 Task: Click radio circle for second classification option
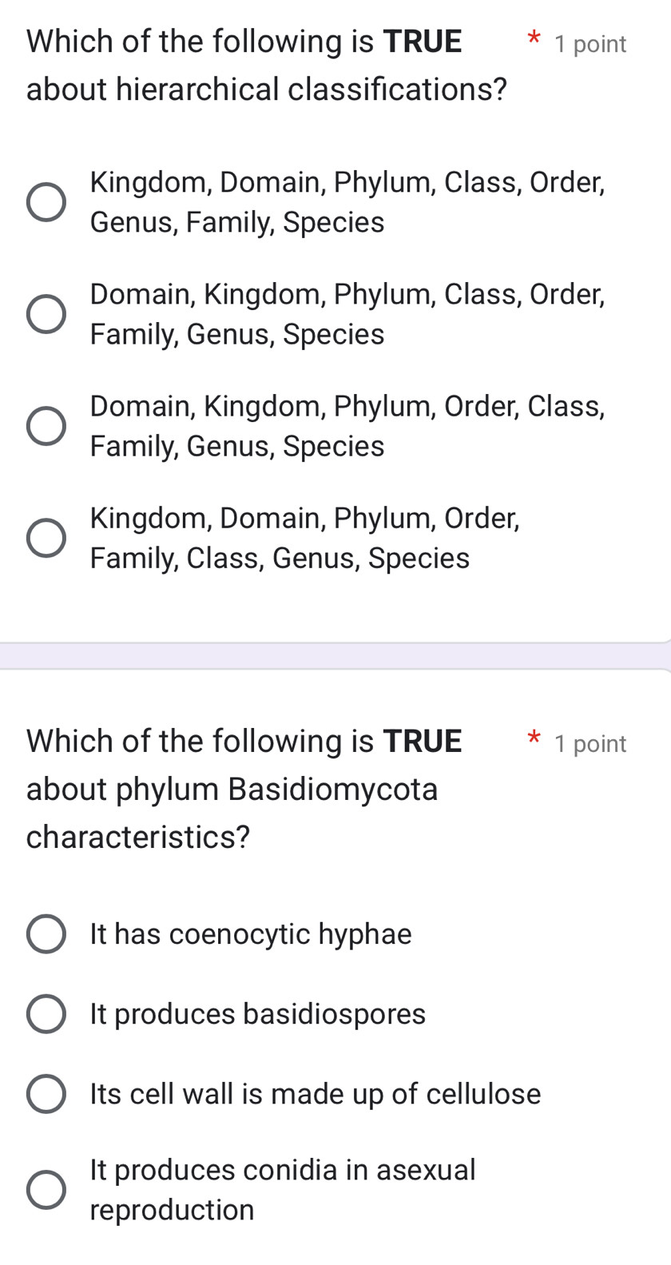coord(46,313)
